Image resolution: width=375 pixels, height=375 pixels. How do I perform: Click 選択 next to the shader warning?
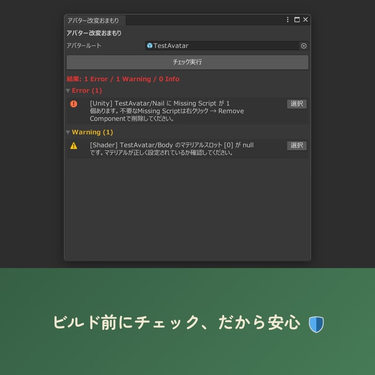296,146
